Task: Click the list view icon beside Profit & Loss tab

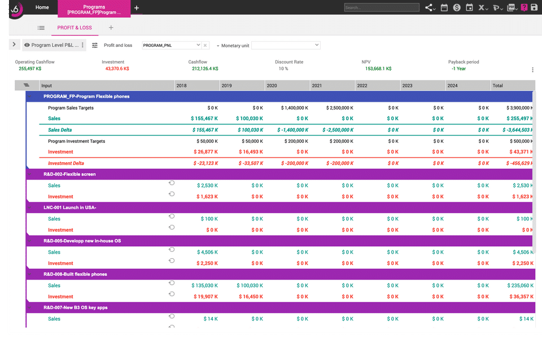Action: click(41, 27)
